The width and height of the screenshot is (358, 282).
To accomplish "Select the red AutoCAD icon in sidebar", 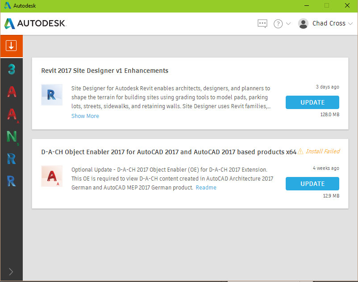I will click(11, 92).
